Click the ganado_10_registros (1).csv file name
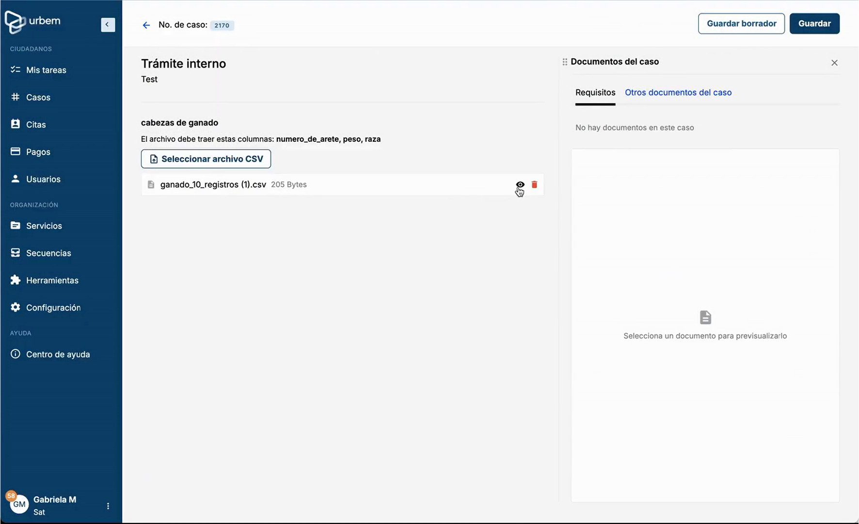Viewport: 859px width, 524px height. click(213, 184)
